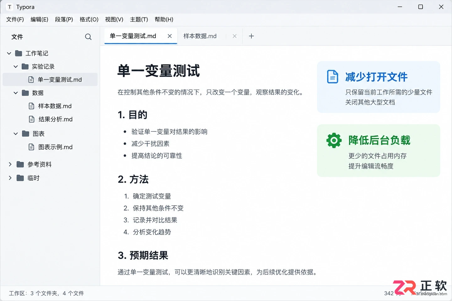Click the 1. 目的 heading
The image size is (452, 301).
tap(132, 115)
